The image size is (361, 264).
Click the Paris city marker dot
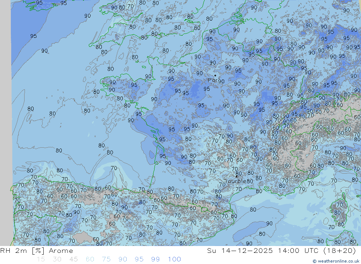coord(215,75)
